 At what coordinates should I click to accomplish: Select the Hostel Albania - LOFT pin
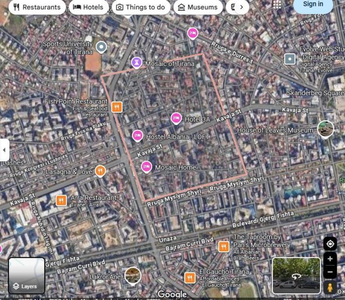click(x=137, y=135)
